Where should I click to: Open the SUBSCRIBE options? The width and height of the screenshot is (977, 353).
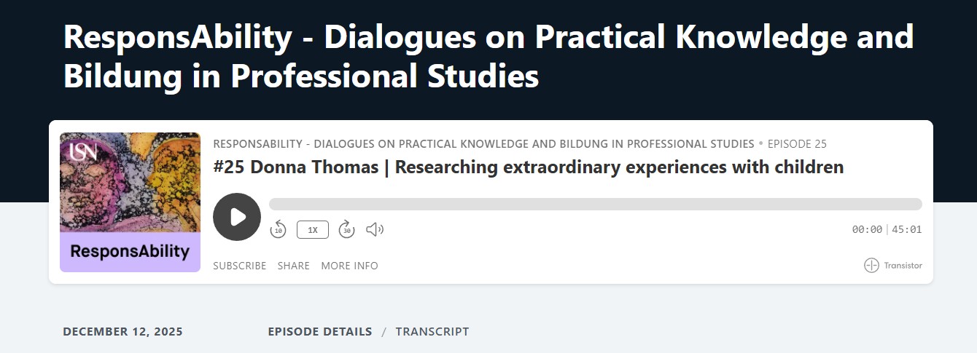click(x=240, y=266)
